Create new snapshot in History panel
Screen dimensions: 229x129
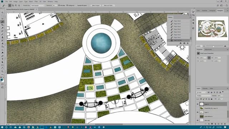[x=184, y=43]
